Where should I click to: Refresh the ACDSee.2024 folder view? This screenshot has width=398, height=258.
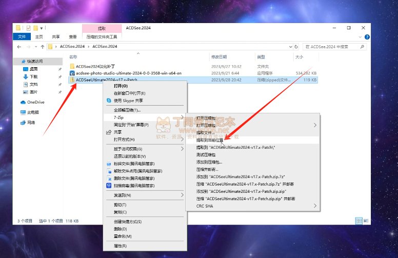pyautogui.click(x=296, y=47)
